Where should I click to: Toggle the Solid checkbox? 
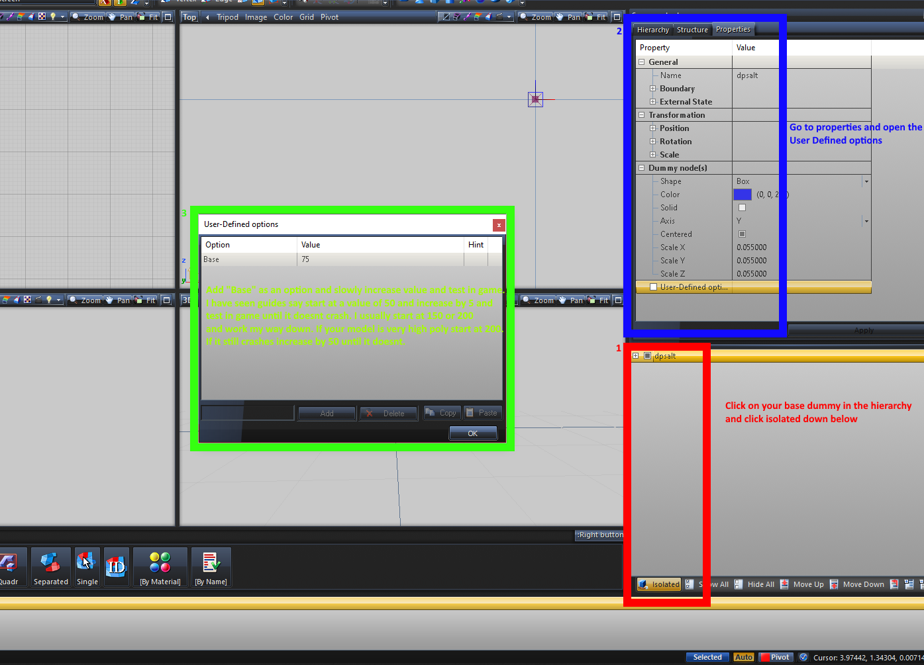pyautogui.click(x=742, y=208)
